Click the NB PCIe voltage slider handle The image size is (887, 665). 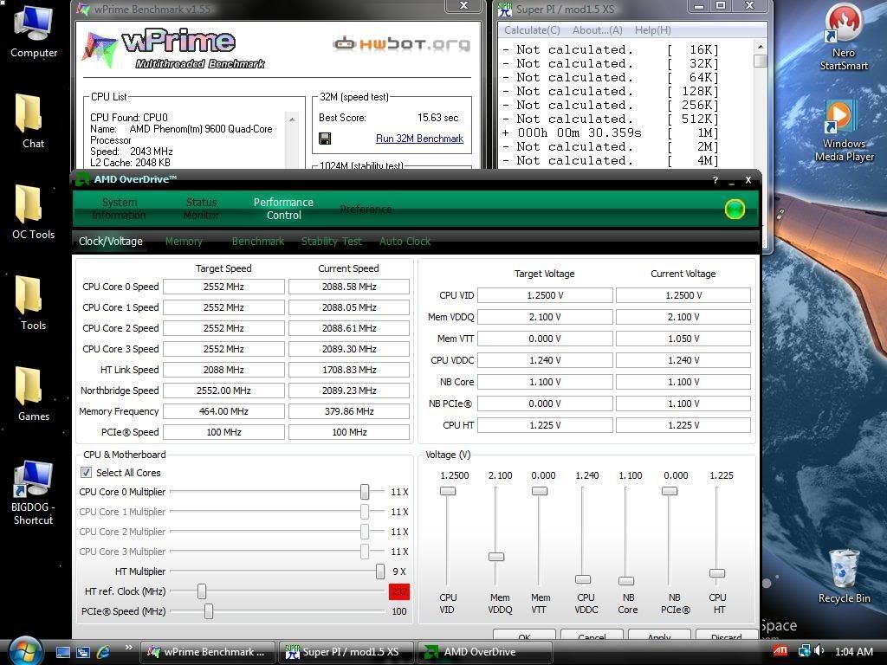click(670, 491)
